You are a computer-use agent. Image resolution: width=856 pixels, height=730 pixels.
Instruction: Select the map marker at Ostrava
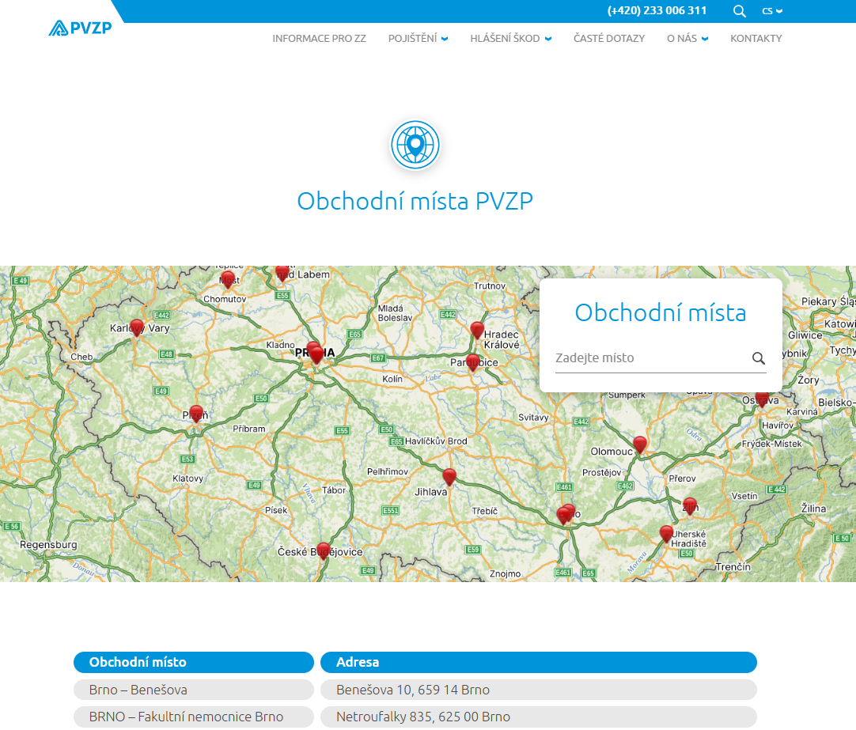(x=762, y=399)
